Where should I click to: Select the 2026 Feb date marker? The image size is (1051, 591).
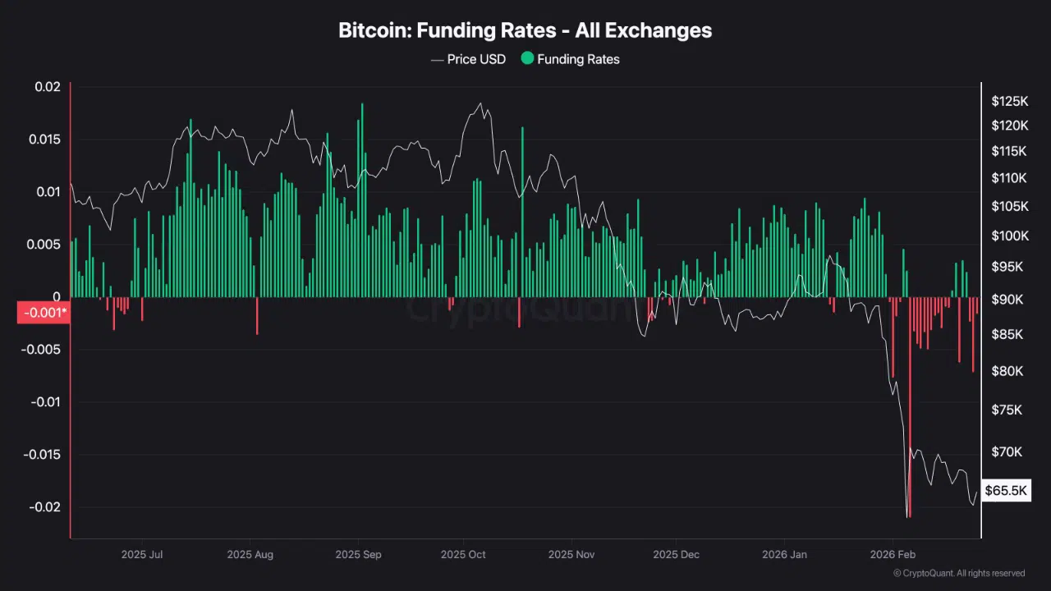[893, 555]
